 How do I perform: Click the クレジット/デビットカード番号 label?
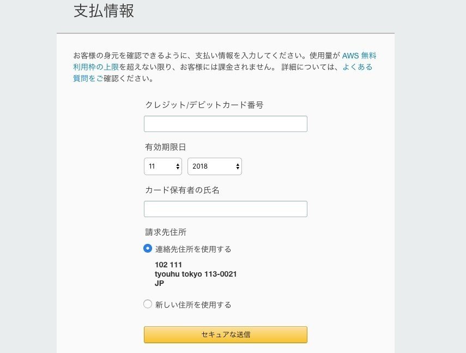pos(204,105)
